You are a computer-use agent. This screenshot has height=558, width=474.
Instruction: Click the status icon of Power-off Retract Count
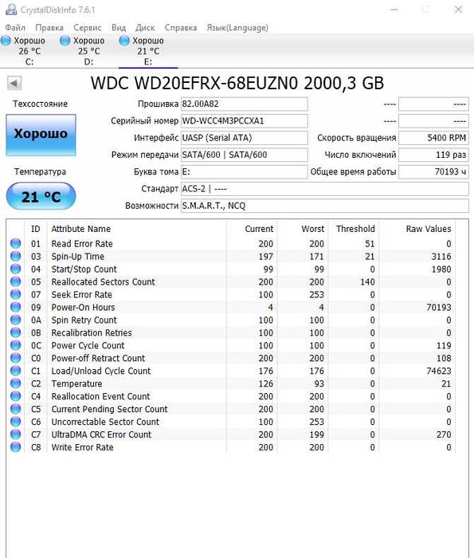point(16,358)
